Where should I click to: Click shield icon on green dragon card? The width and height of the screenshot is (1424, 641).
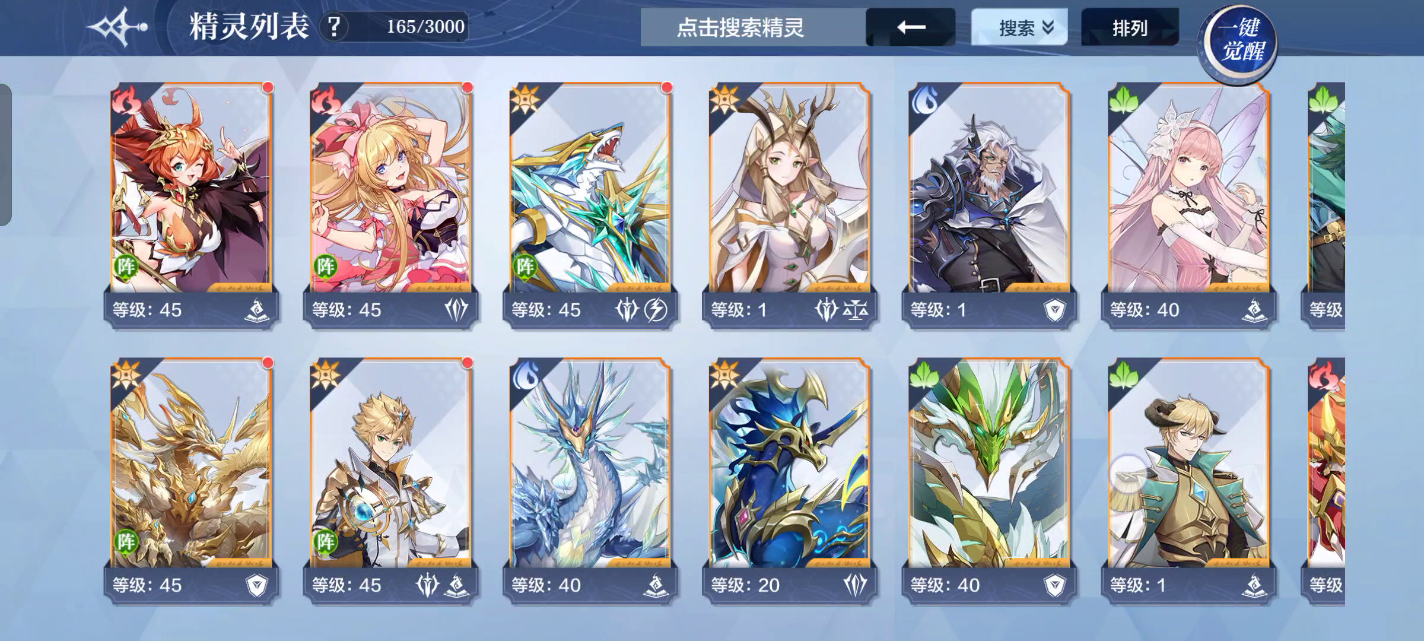pyautogui.click(x=1054, y=585)
